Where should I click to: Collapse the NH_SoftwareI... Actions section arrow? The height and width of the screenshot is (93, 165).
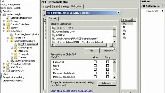[163, 6]
